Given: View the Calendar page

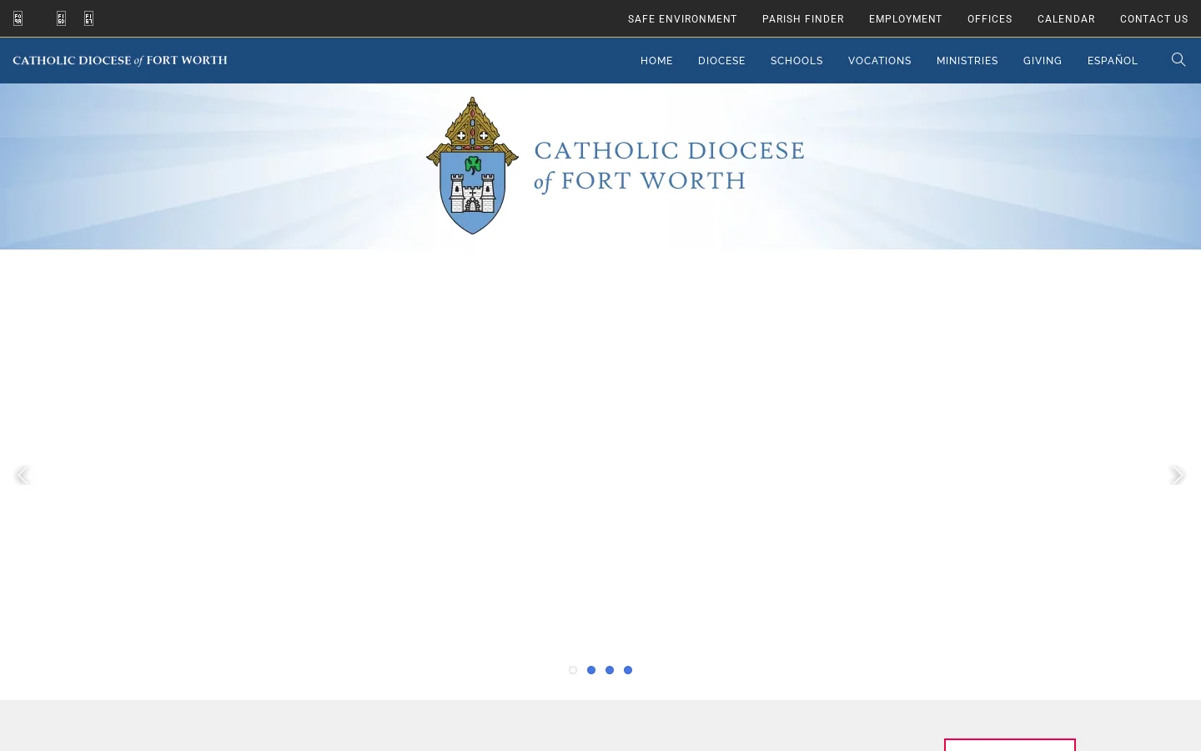Looking at the screenshot, I should coord(1066,19).
